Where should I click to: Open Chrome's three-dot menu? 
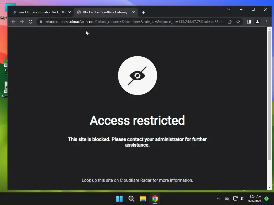[x=266, y=22]
